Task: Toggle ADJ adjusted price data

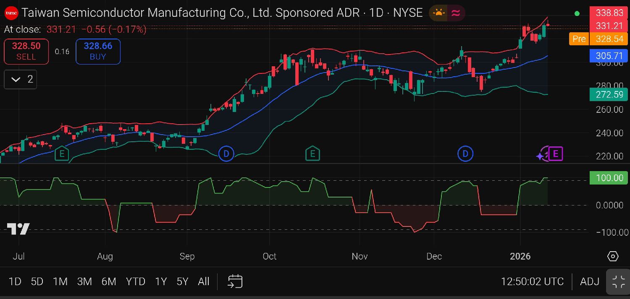Action: click(590, 281)
